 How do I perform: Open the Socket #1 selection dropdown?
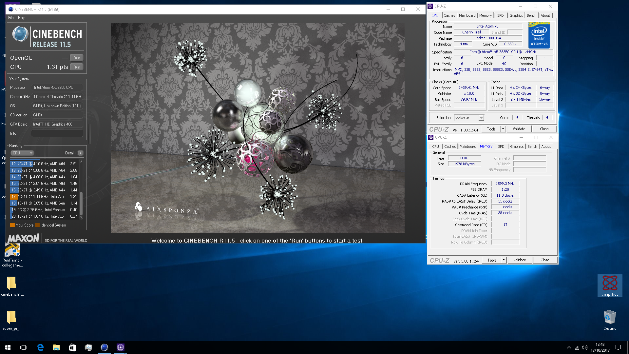pyautogui.click(x=469, y=118)
